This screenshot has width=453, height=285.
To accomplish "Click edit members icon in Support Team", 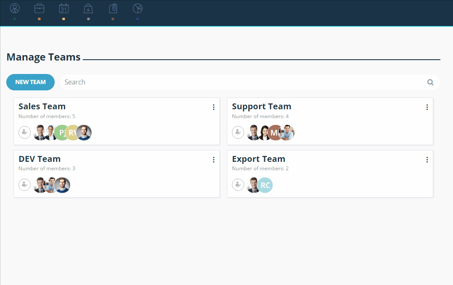I will point(238,133).
